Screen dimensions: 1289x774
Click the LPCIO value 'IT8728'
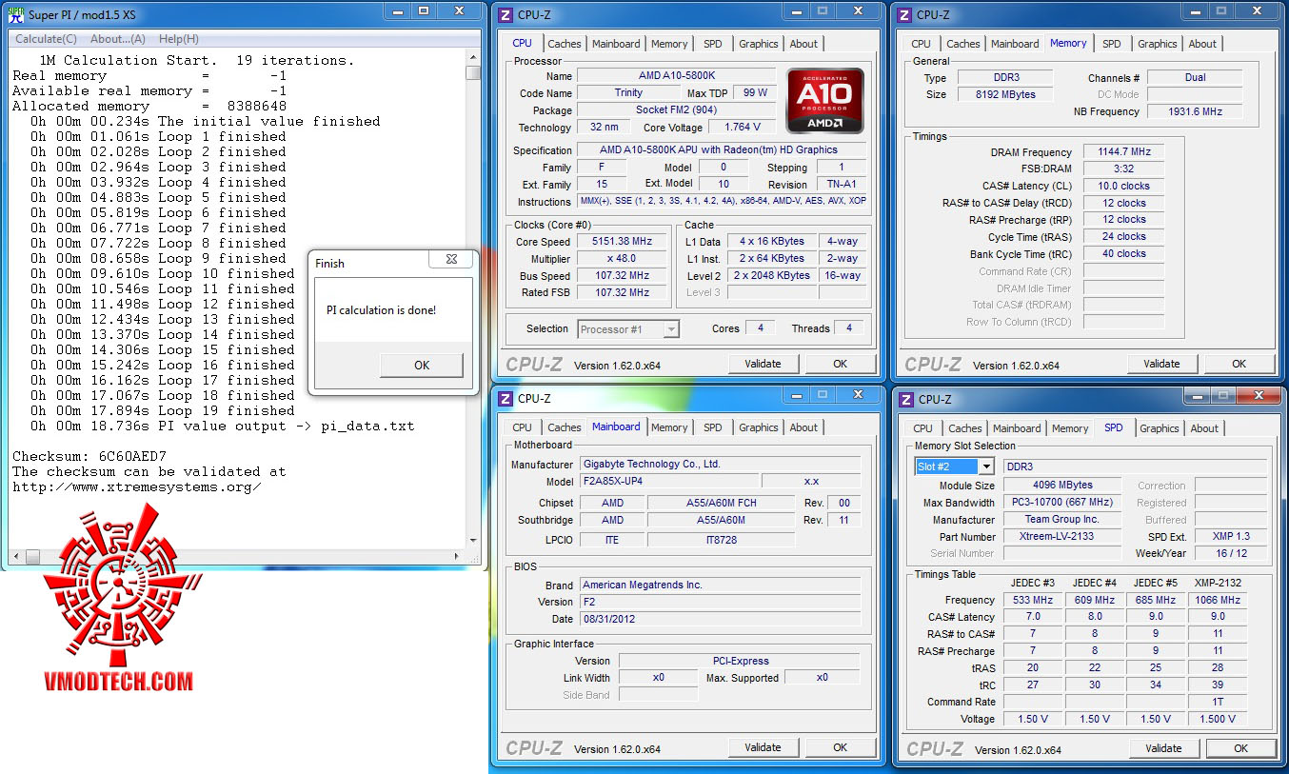(x=721, y=540)
